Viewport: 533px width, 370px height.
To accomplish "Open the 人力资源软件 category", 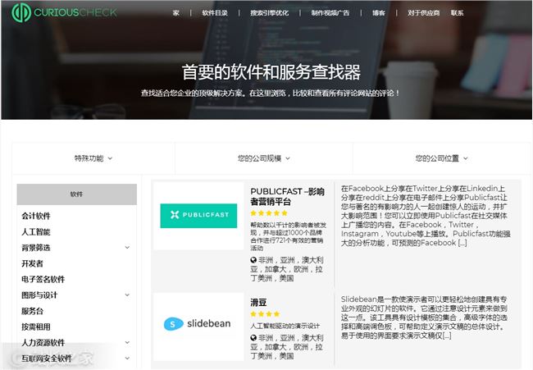I will [x=43, y=342].
